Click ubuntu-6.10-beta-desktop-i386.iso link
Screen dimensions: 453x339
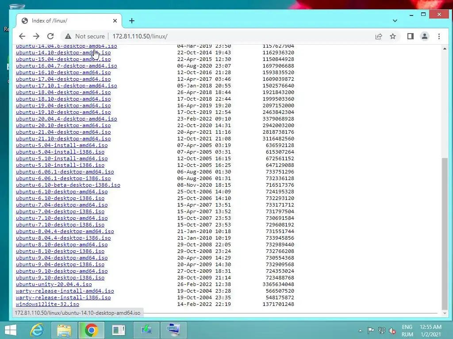[x=68, y=185]
